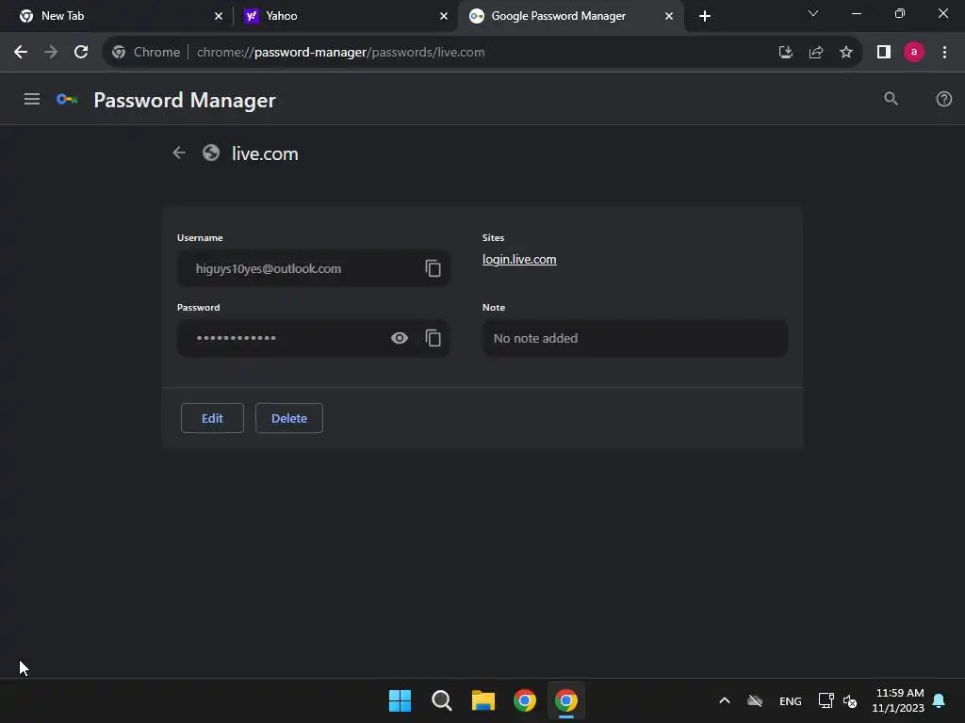The width and height of the screenshot is (965, 723).
Task: Show the hidden password with eye icon
Action: tap(400, 338)
